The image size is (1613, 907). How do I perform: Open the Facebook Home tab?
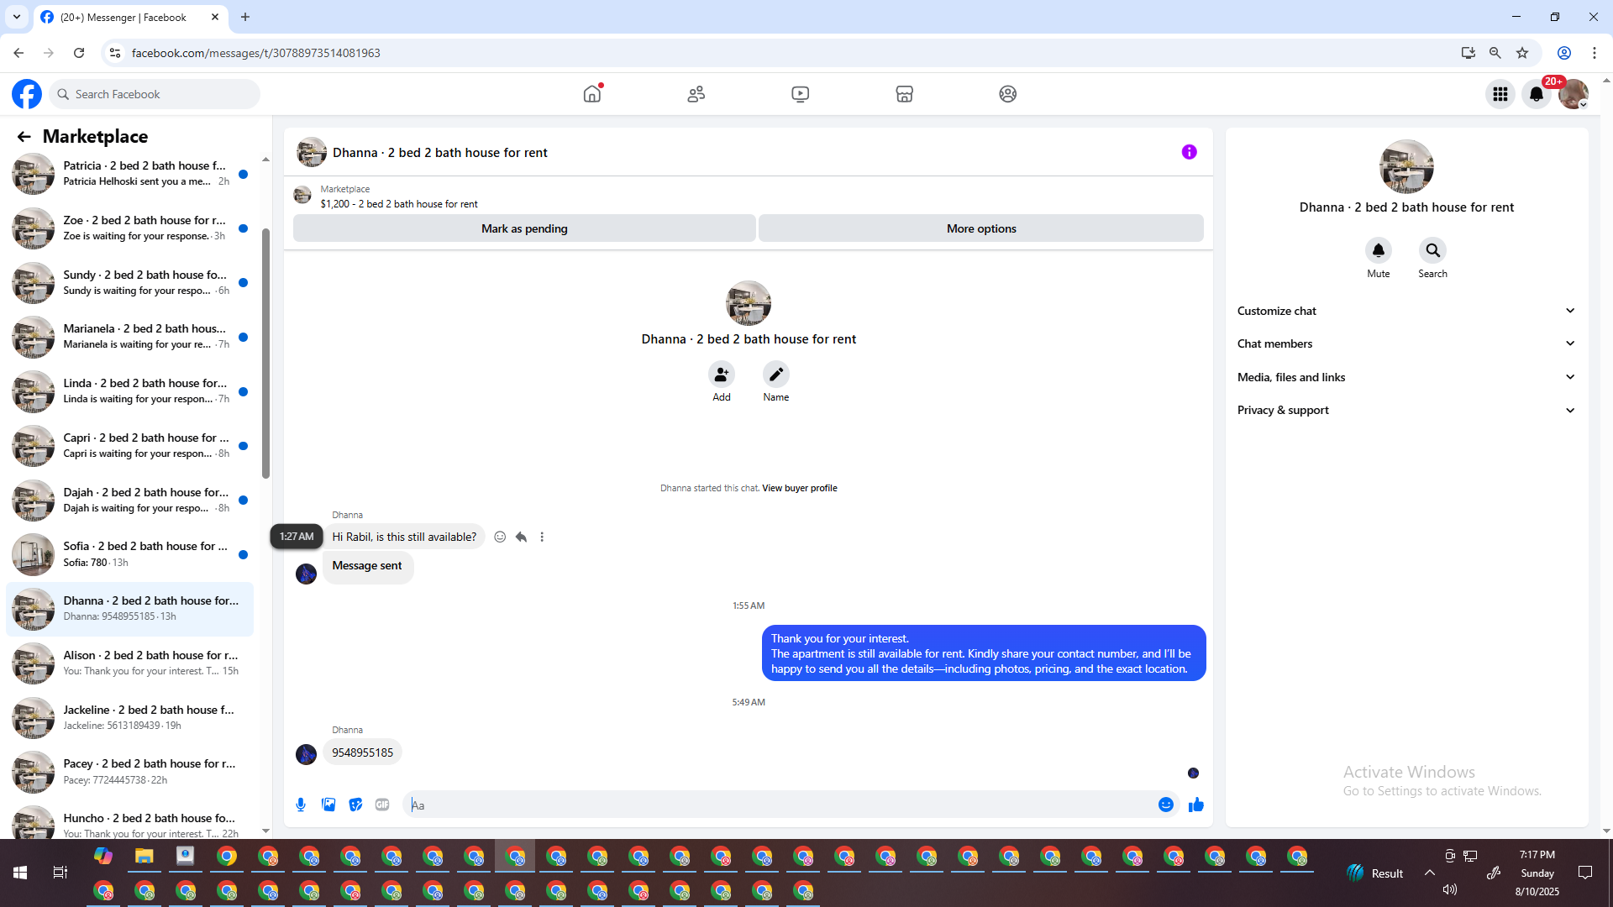click(592, 94)
